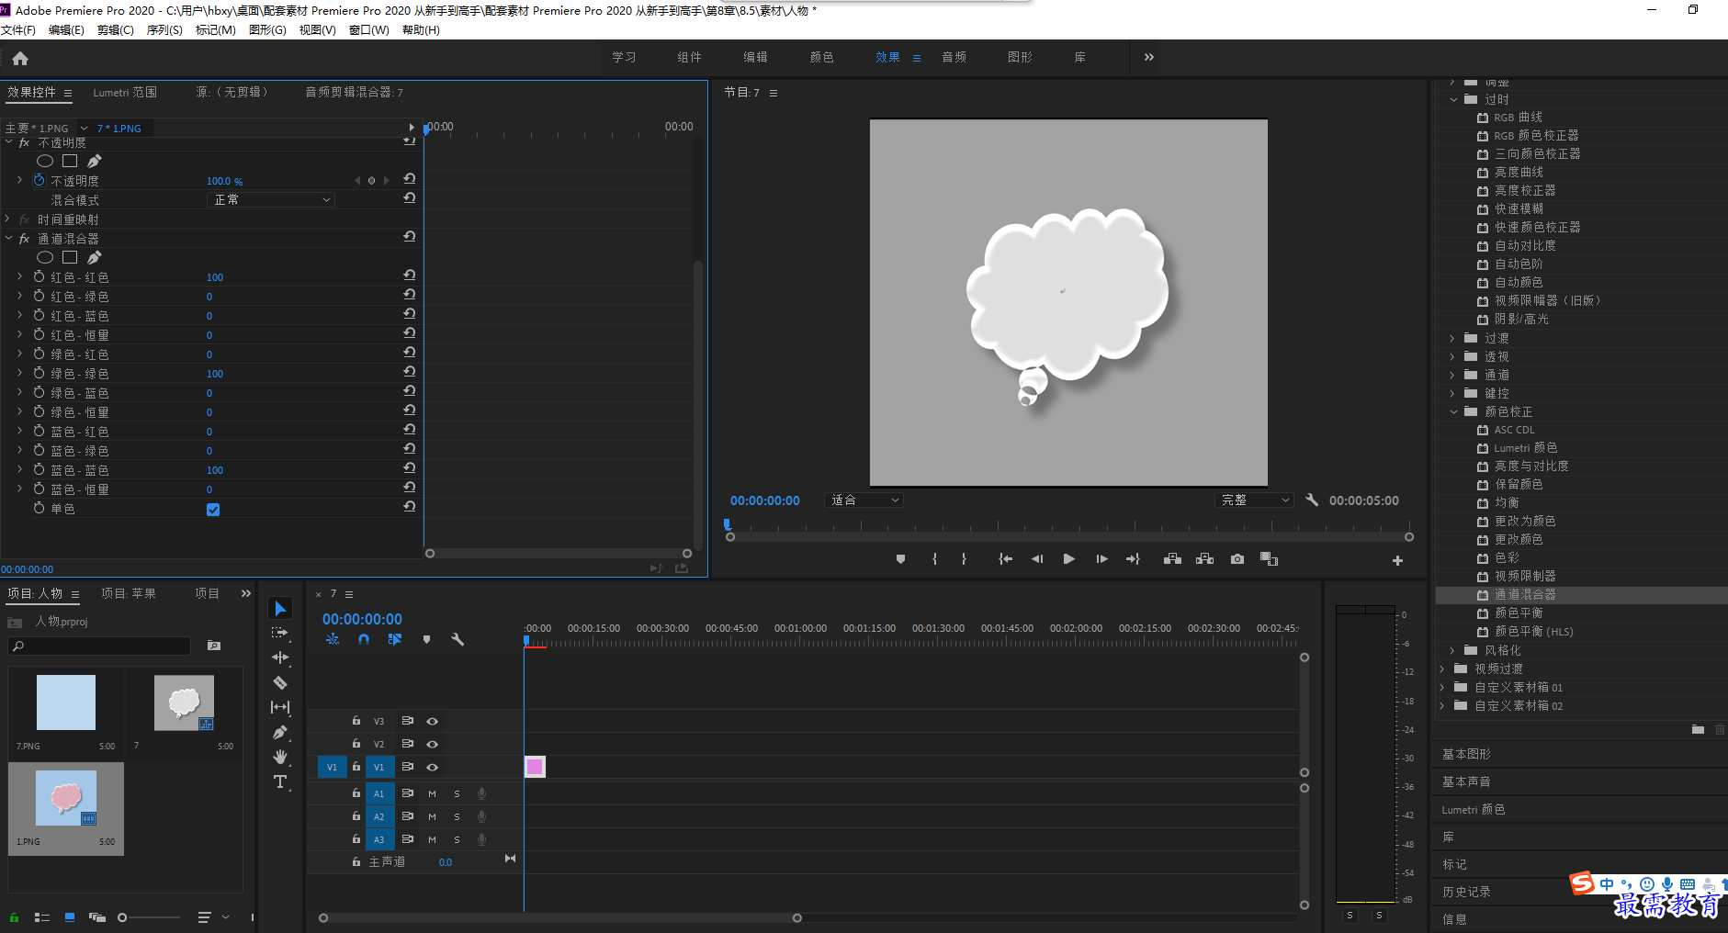Open the button editor plus icon
The image size is (1728, 933).
(1397, 560)
